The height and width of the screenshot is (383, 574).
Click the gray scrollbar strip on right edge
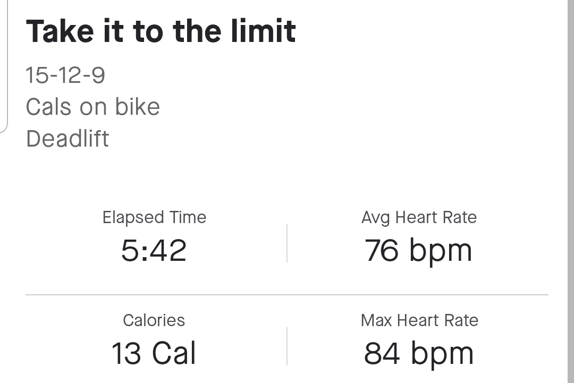point(570,191)
